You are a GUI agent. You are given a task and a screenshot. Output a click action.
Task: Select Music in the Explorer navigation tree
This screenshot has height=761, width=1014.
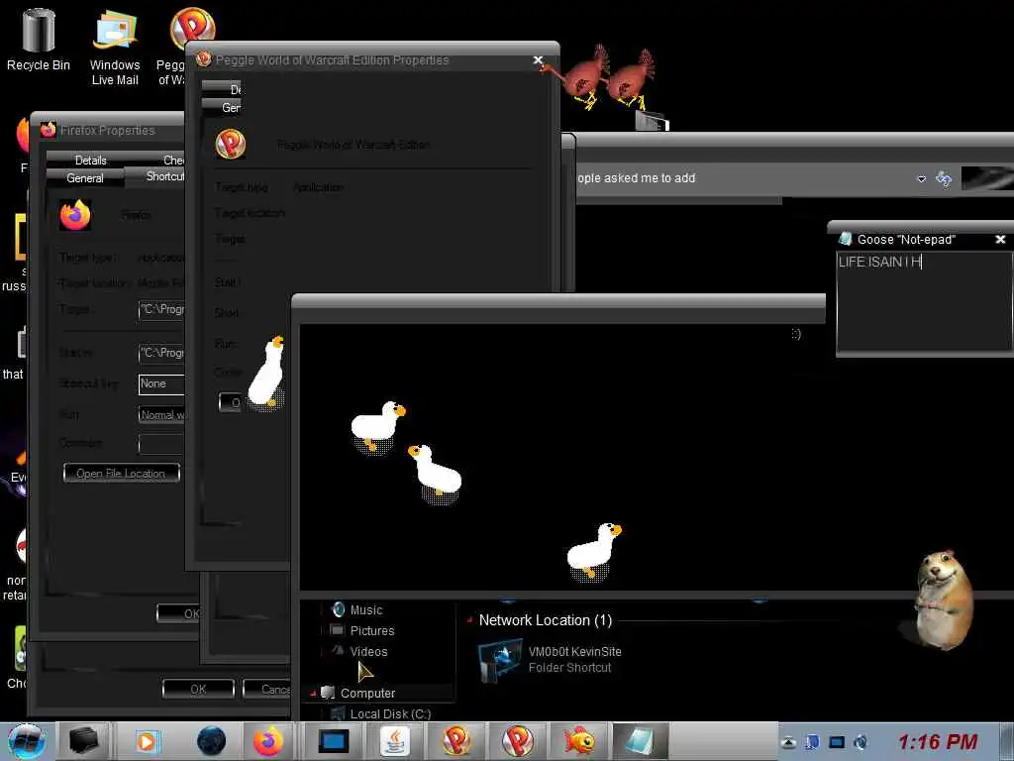[366, 609]
